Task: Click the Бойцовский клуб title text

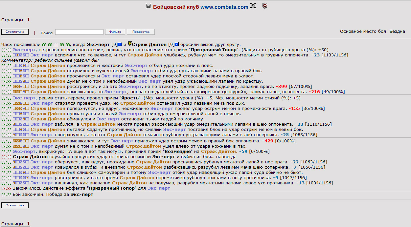Action: pyautogui.click(x=176, y=7)
